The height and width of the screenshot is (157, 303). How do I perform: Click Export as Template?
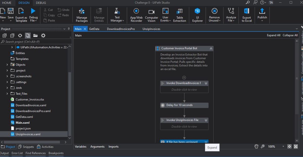tap(21, 15)
